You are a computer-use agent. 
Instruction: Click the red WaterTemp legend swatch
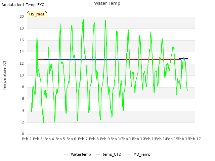66,155
